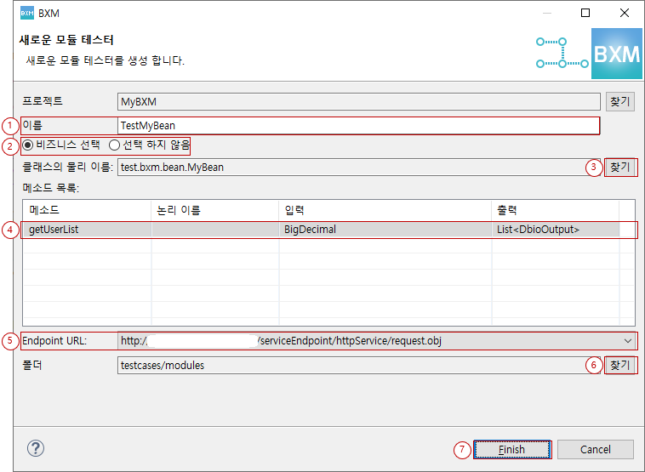Maximize the BXM dialog window
The width and height of the screenshot is (645, 472).
coord(585,13)
